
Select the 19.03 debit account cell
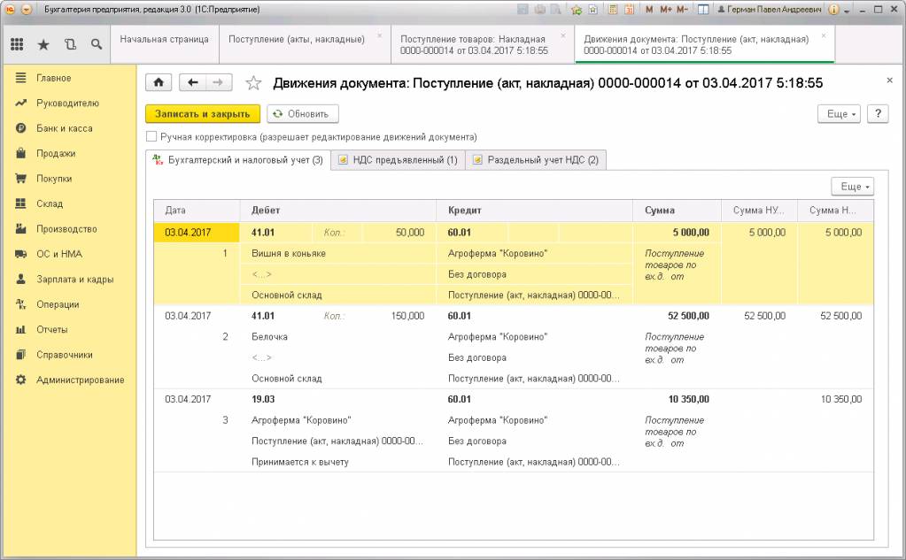(x=338, y=399)
